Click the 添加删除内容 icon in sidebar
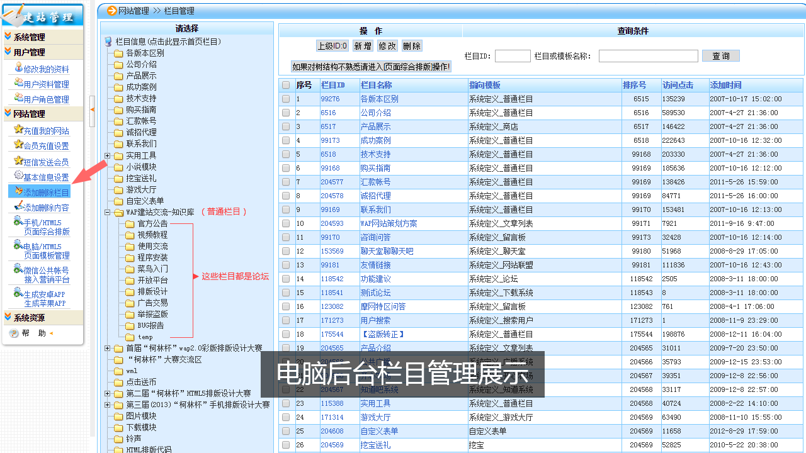 (x=18, y=206)
